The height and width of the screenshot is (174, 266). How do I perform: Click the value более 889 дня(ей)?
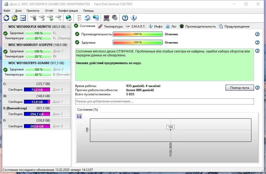[140, 90]
